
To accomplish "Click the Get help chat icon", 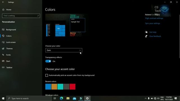I will [x=146, y=32].
